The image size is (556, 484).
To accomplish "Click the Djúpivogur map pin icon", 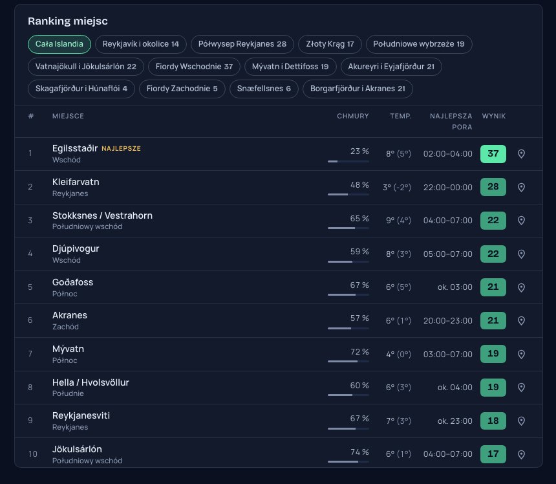I will (x=521, y=254).
